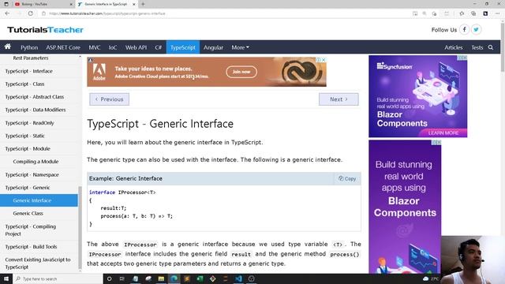Go to Next tutorial page

click(x=339, y=99)
